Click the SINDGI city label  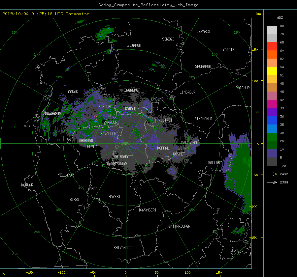click(168, 39)
